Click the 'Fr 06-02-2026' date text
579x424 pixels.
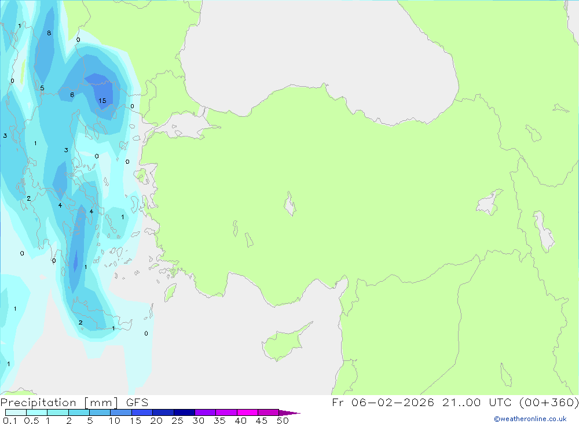pos(383,402)
